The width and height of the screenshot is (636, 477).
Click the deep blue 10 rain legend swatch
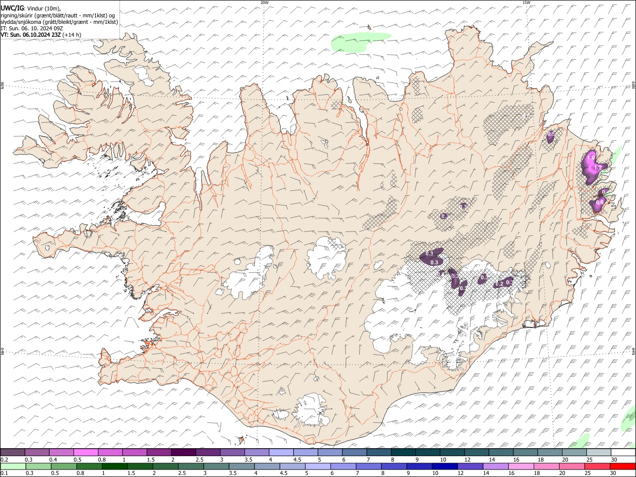[444, 466]
